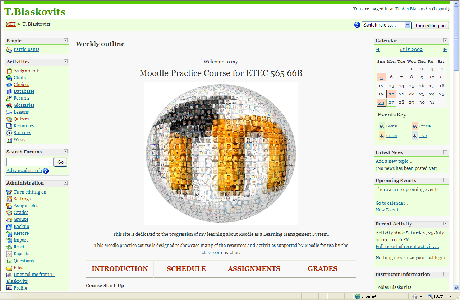This screenshot has width=460, height=300.
Task: Click the Go to calendar link
Action: click(x=390, y=203)
